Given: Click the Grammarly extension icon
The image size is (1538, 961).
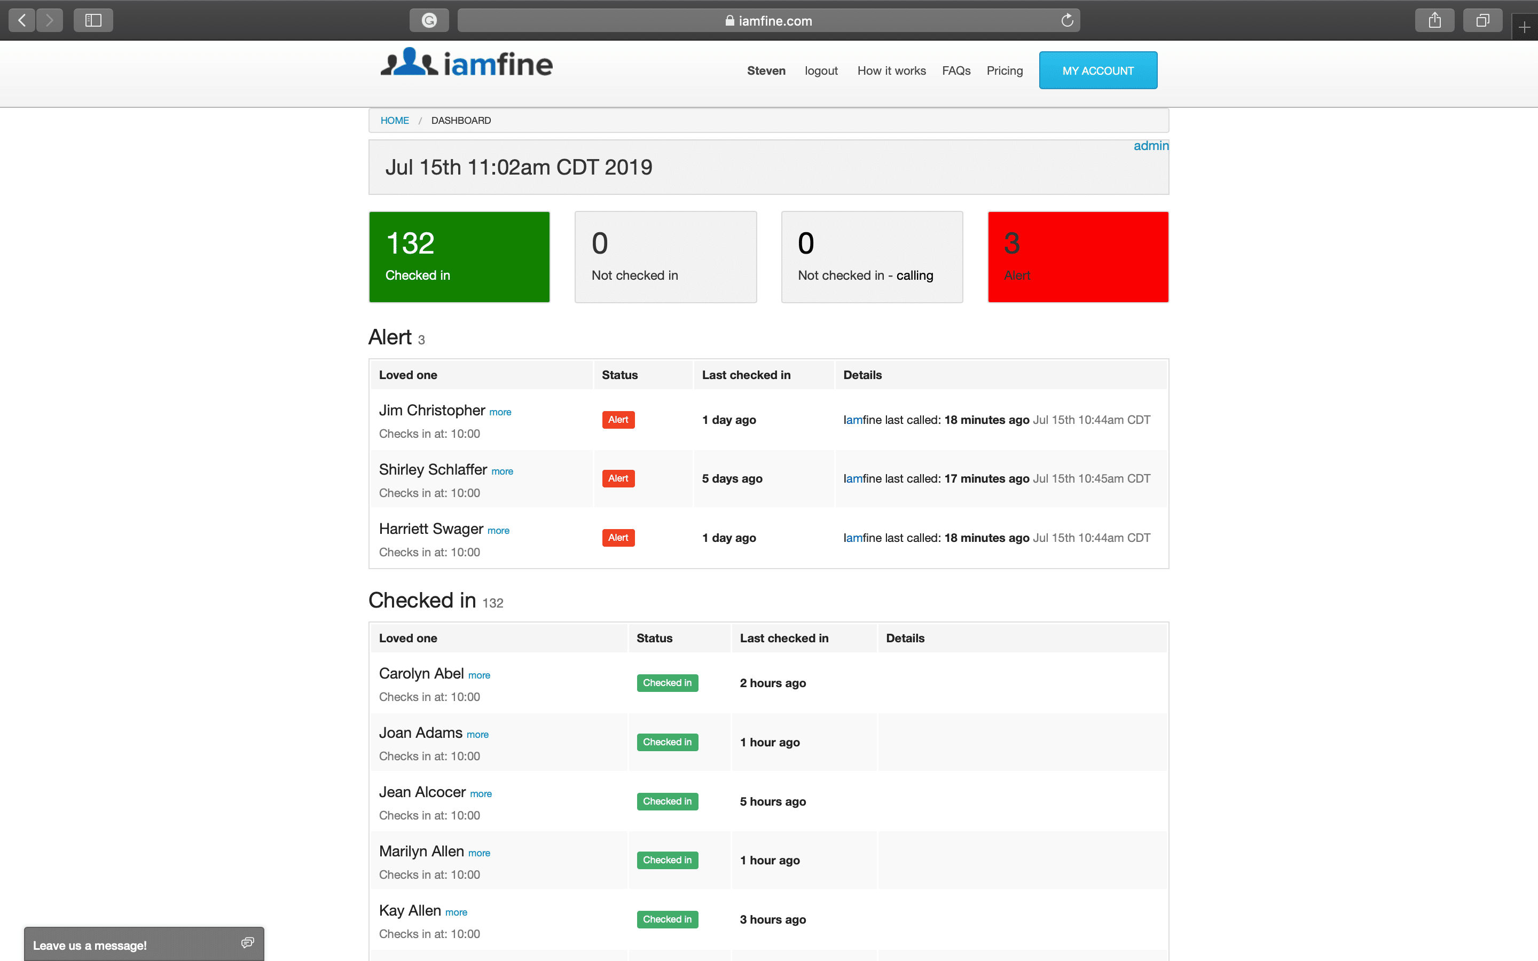Looking at the screenshot, I should pos(429,20).
